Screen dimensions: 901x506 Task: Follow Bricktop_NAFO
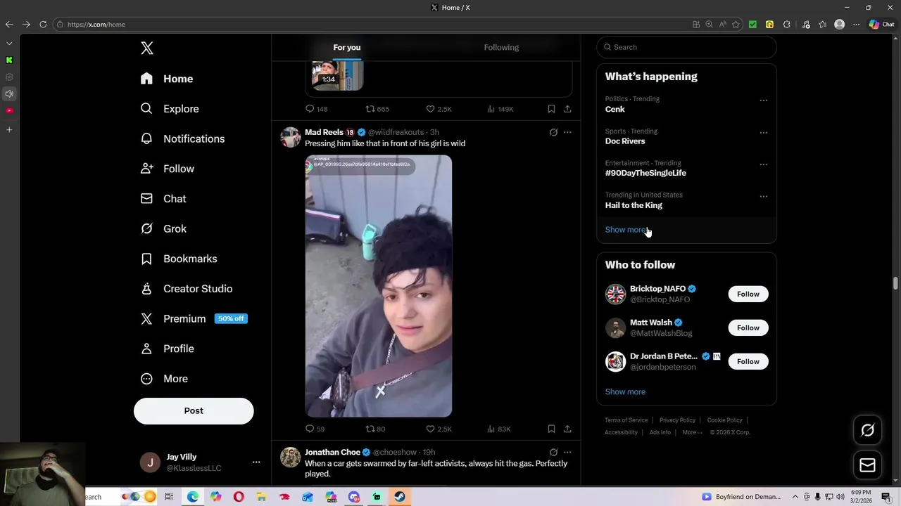click(748, 294)
